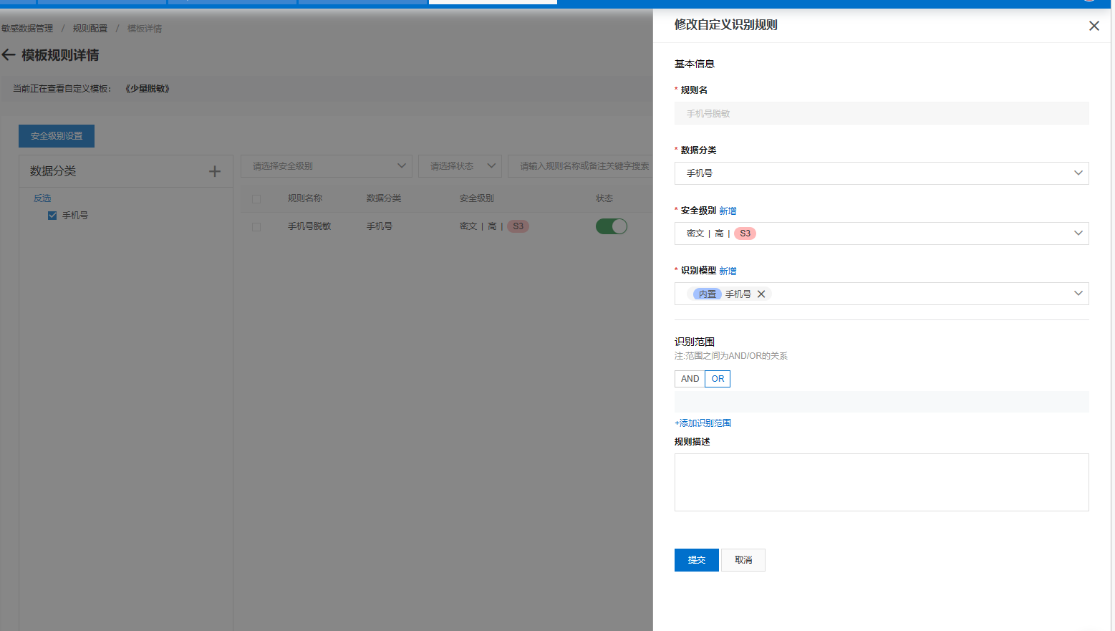Click 模板详情 breadcrumb item
The width and height of the screenshot is (1115, 631).
click(145, 29)
